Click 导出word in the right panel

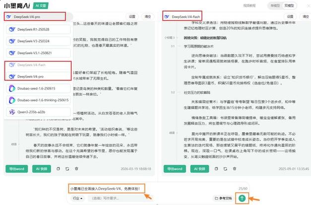coord(175,169)
